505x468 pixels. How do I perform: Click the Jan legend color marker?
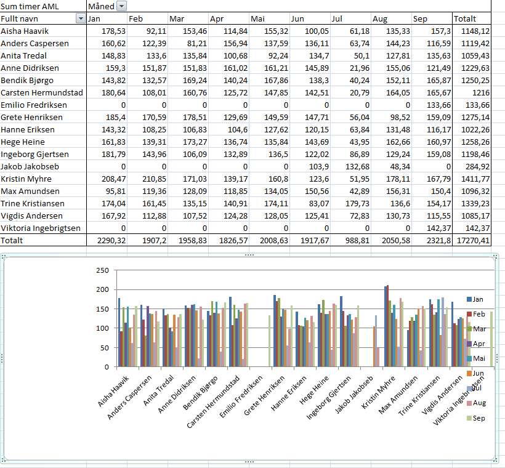[470, 299]
